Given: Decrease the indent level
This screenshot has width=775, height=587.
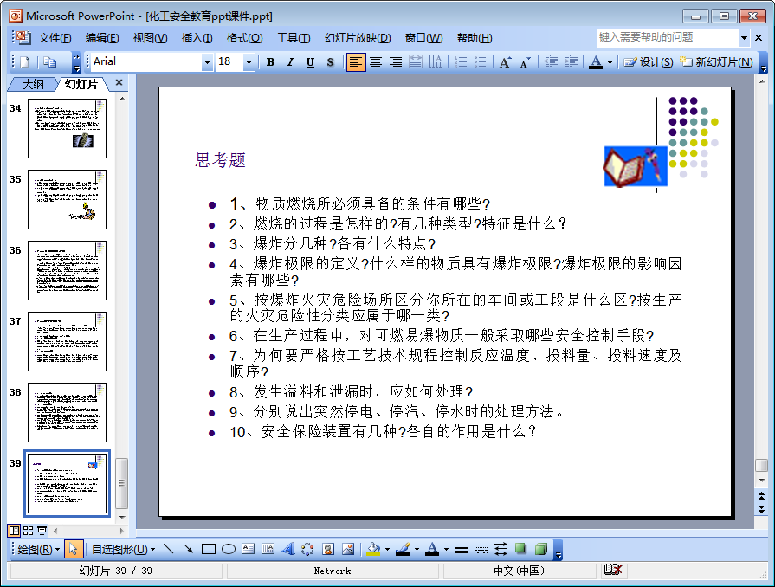Looking at the screenshot, I should pos(551,61).
